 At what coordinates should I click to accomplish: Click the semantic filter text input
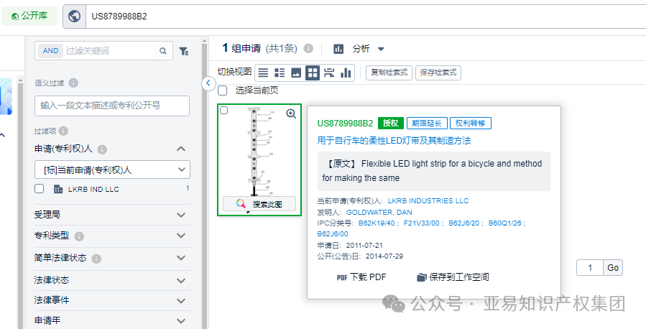coord(112,106)
